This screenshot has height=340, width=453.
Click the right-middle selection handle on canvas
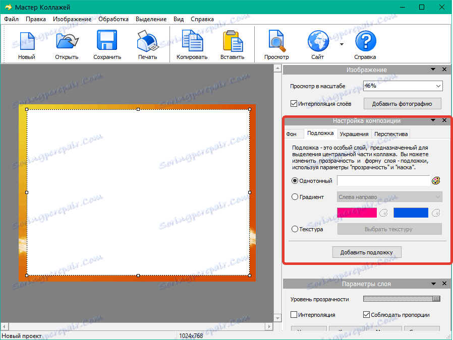pos(250,192)
